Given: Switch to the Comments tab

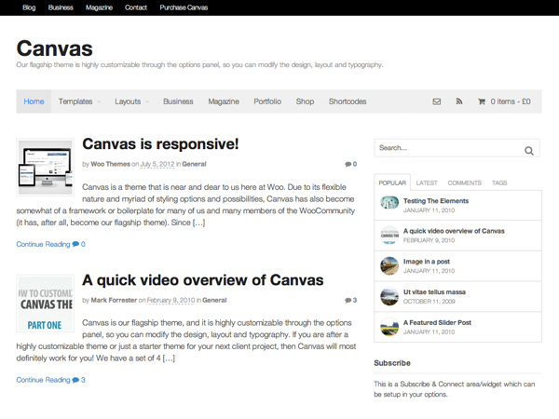Looking at the screenshot, I should point(464,183).
